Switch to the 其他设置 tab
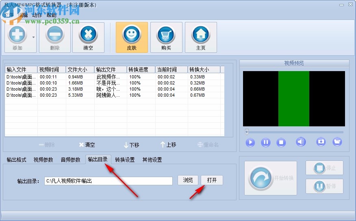The width and height of the screenshot is (356, 221). 152,160
